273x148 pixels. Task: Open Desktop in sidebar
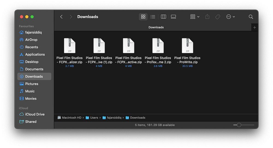tap(34, 62)
